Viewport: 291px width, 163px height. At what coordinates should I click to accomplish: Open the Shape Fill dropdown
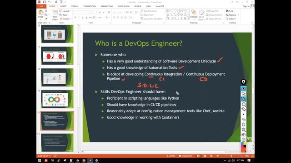tap(213, 11)
